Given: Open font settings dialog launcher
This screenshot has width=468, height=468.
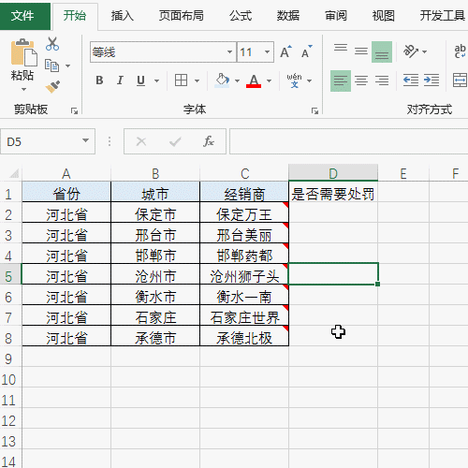Looking at the screenshot, I should point(314,110).
